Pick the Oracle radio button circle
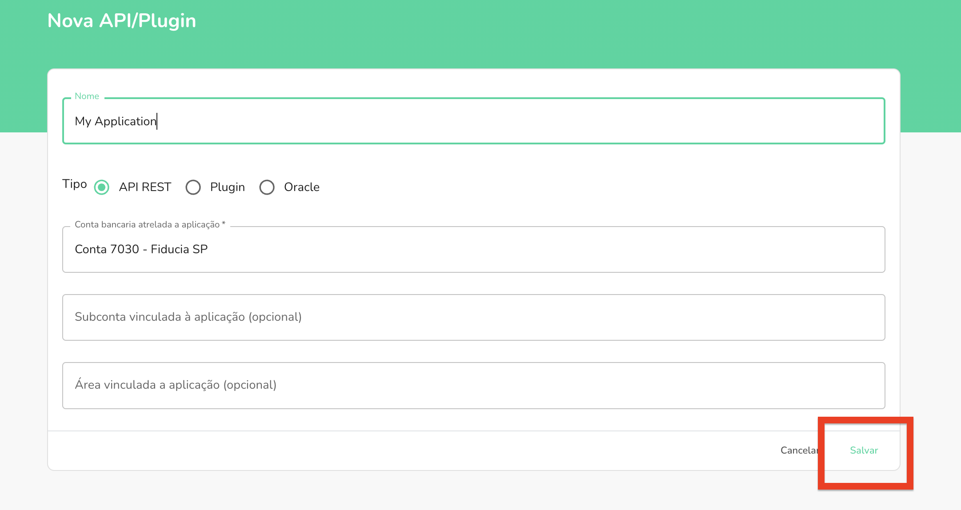This screenshot has height=510, width=961. [267, 187]
